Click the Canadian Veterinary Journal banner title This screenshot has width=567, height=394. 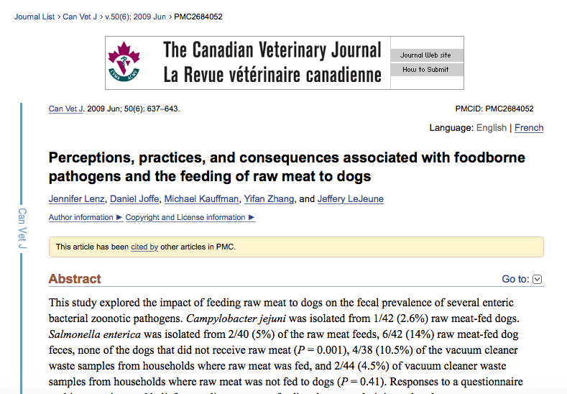pyautogui.click(x=272, y=63)
